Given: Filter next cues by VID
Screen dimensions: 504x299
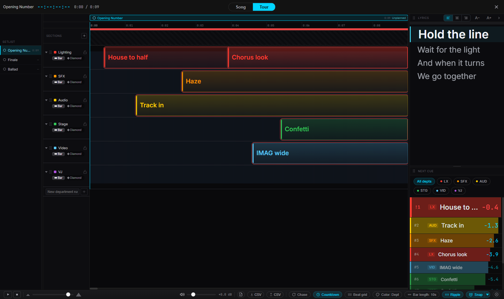Looking at the screenshot, I should [441, 190].
